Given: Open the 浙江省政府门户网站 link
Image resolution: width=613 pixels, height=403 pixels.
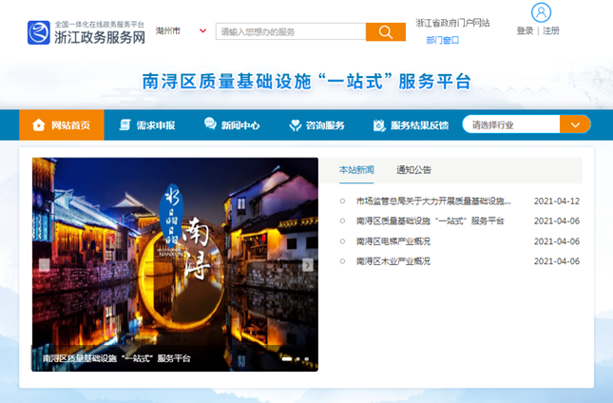Looking at the screenshot, I should coord(452,23).
